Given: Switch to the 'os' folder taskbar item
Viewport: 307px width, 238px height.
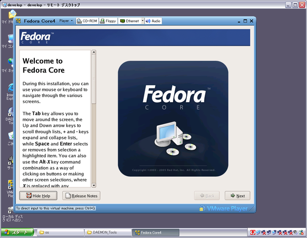Looking at the screenshot, I should [61, 232].
